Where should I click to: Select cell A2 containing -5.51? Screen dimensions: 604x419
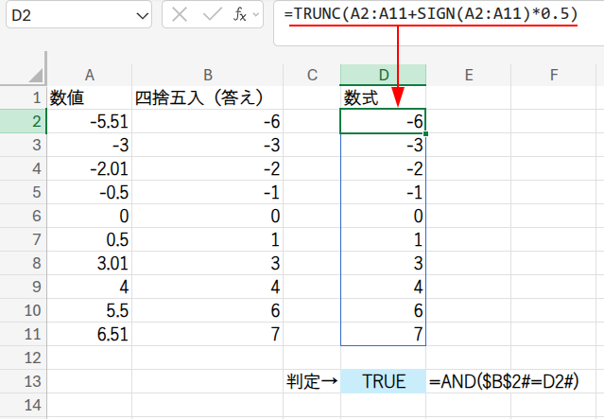tap(89, 121)
